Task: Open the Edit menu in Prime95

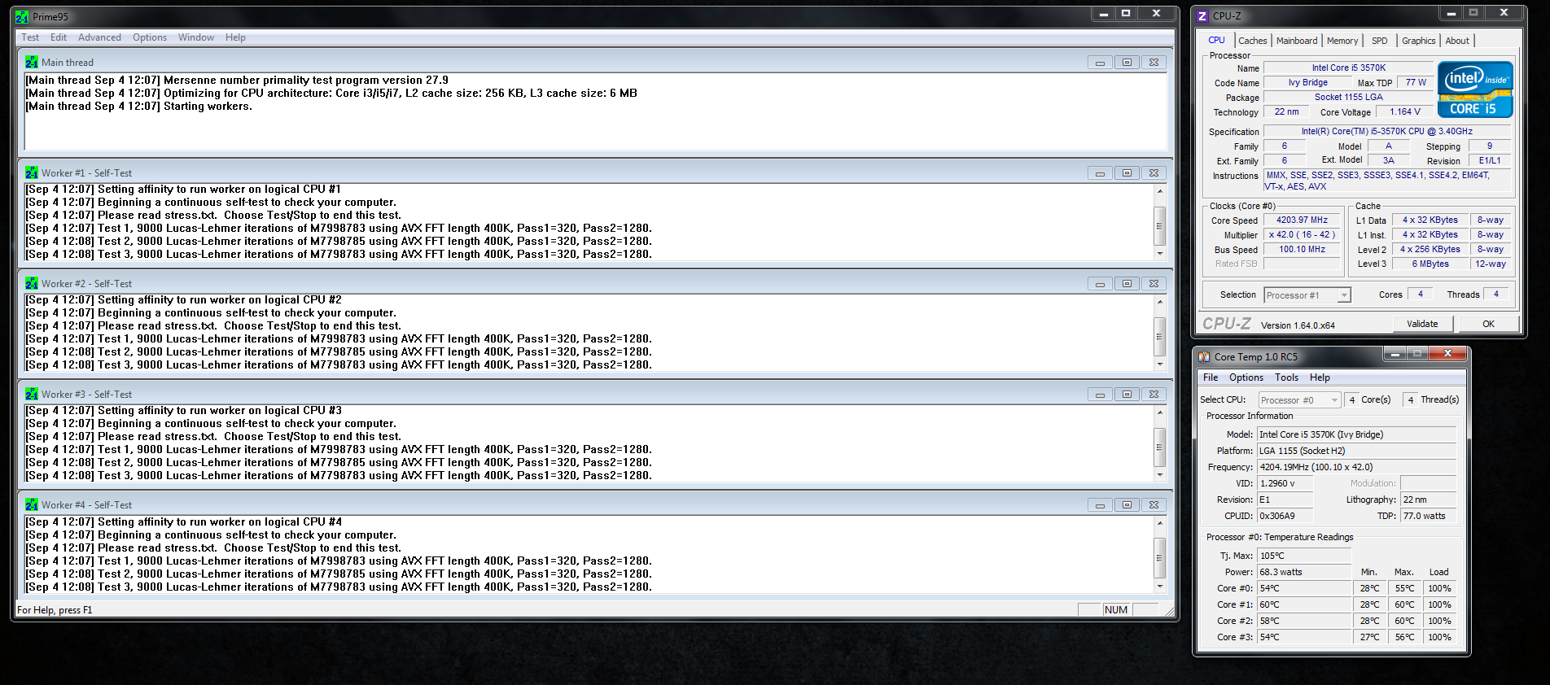Action: point(59,37)
